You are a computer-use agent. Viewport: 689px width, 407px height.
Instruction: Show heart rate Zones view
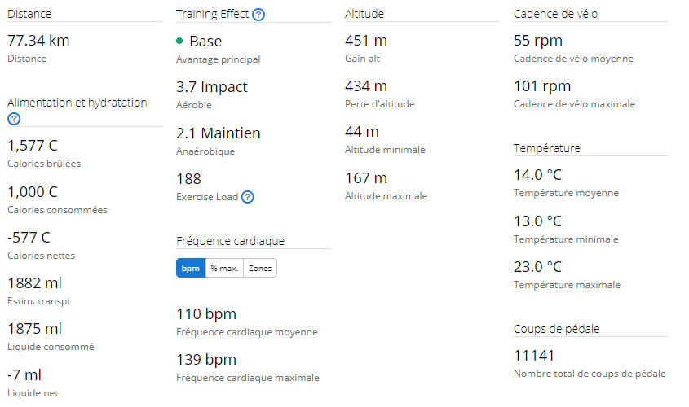click(x=260, y=268)
